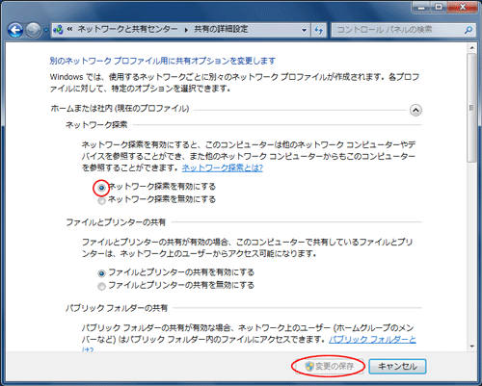482x386 pixels.
Task: Click the コントロール パネルの検索 search field
Action: pyautogui.click(x=398, y=30)
